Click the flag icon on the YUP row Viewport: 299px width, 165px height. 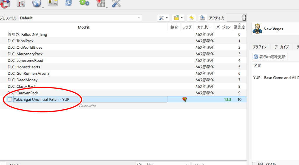pyautogui.click(x=185, y=99)
